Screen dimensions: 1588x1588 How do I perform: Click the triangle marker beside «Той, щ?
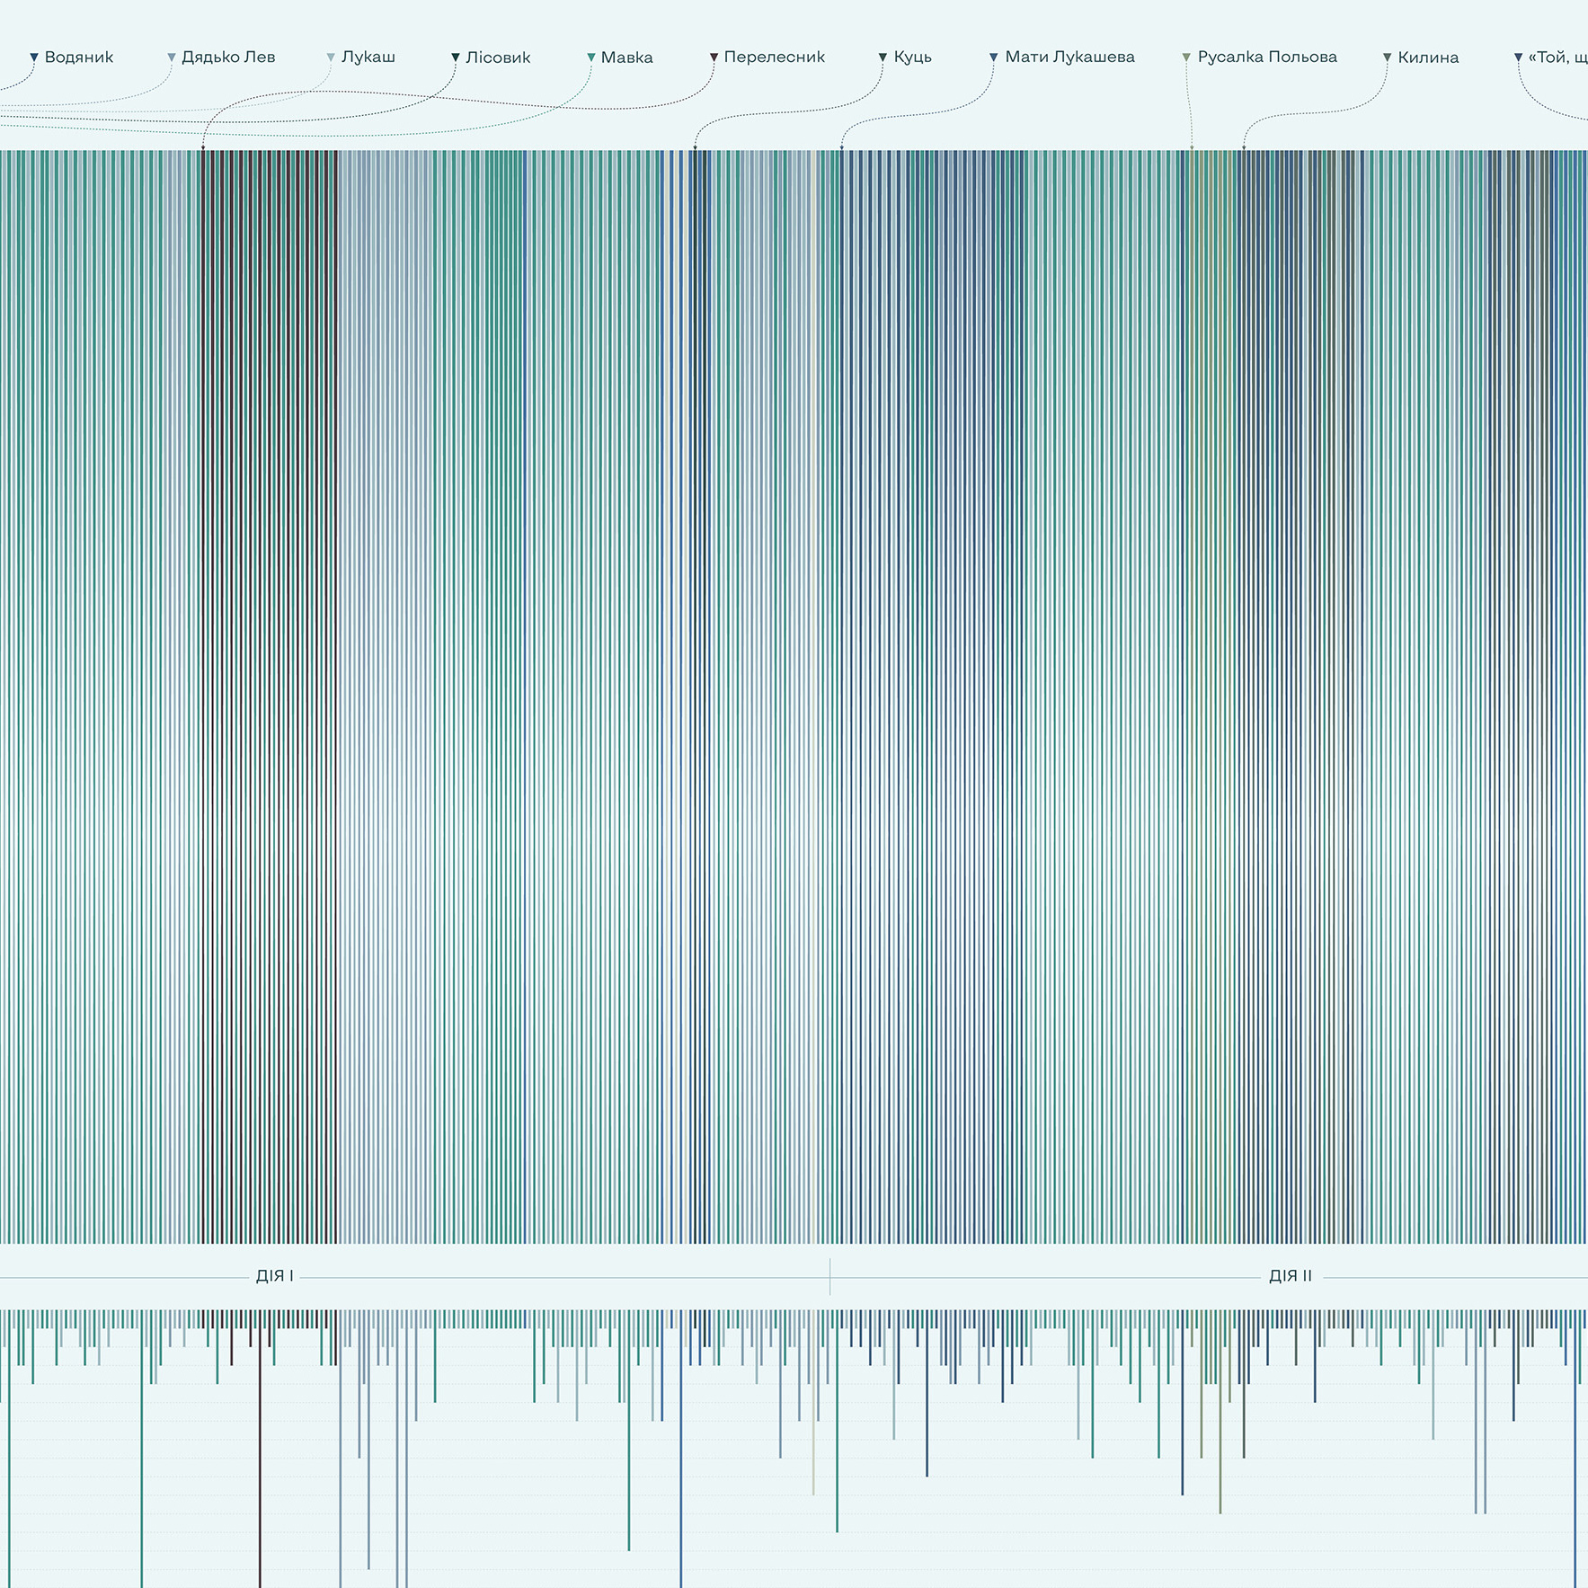(1519, 58)
